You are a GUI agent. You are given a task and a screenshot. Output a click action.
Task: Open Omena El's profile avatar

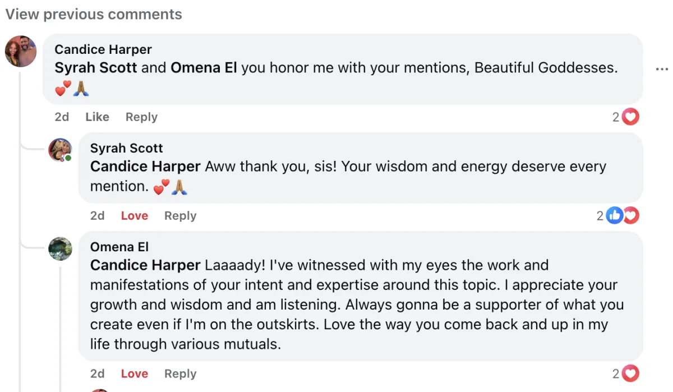[x=60, y=248]
